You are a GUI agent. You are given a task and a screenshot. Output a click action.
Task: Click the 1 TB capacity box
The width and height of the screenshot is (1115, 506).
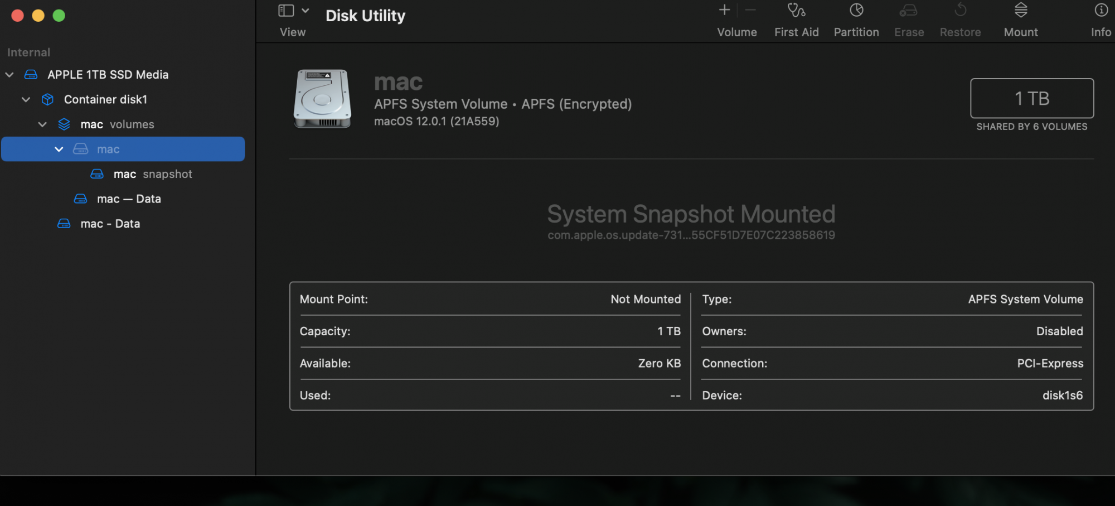(1032, 98)
